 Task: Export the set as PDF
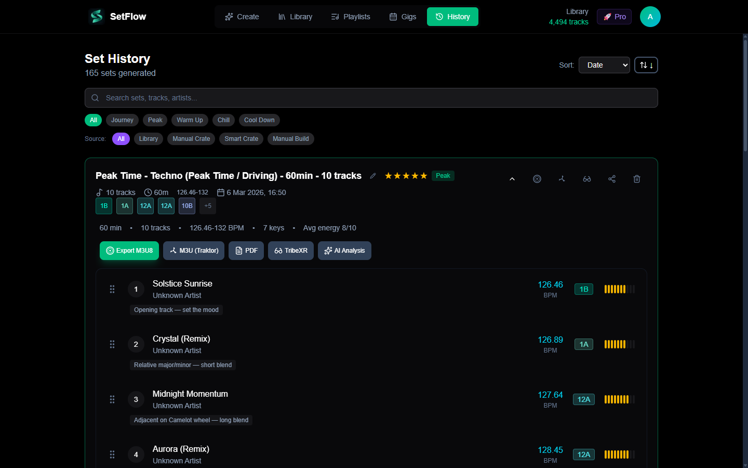[x=246, y=251]
